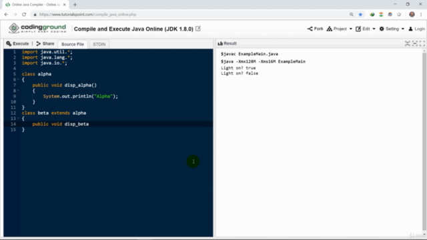Click the second browser extension icon
Image resolution: width=427 pixels, height=240 pixels.
[381, 15]
